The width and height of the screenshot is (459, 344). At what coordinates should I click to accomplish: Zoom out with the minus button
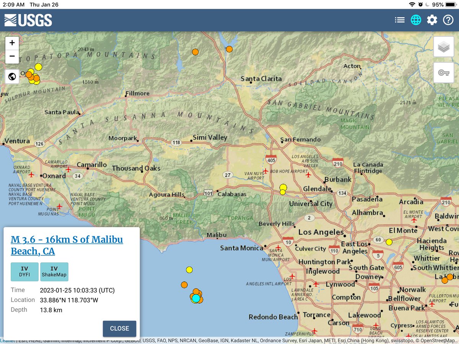coord(12,56)
